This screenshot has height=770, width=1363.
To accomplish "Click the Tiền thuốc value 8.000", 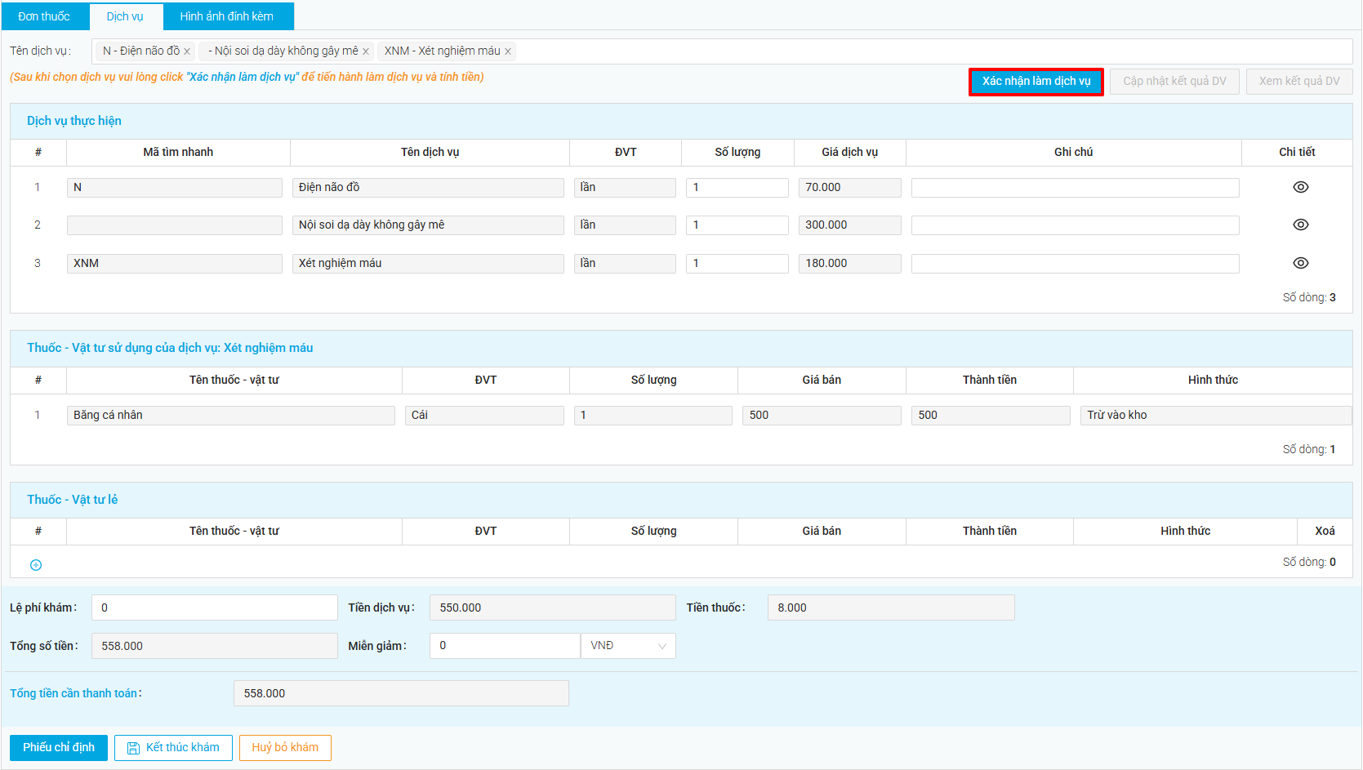I will click(891, 608).
